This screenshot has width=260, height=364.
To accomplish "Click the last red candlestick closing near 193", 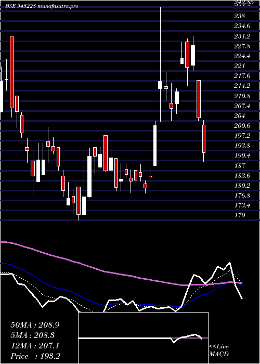I will click(204, 139).
